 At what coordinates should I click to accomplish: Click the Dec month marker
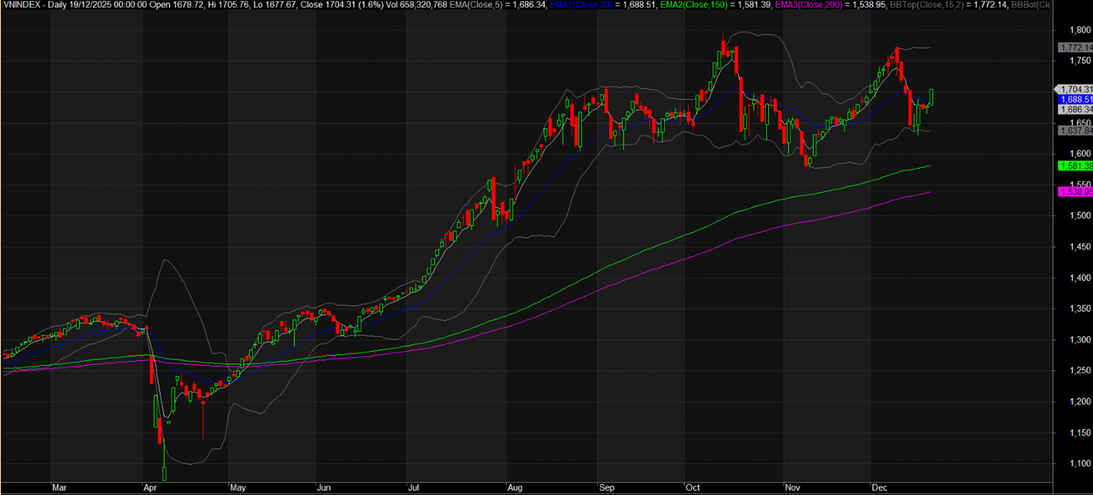click(x=879, y=487)
